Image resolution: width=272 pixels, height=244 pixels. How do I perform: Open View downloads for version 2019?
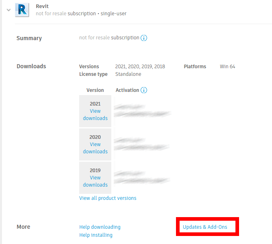coord(95,181)
